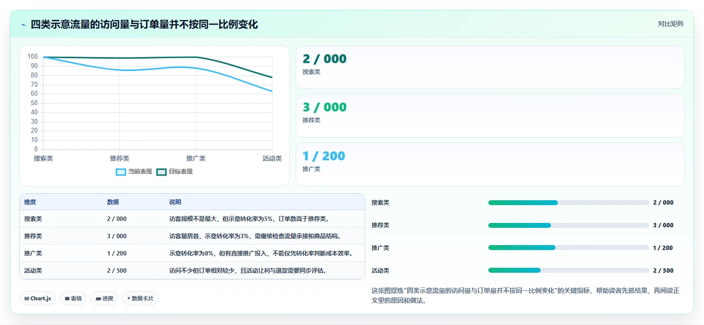Viewport: 704px width, 325px height.
Task: Click the chart title 四类示意流量的访问量与订单量并不按同一比例变化
Action: pyautogui.click(x=144, y=25)
